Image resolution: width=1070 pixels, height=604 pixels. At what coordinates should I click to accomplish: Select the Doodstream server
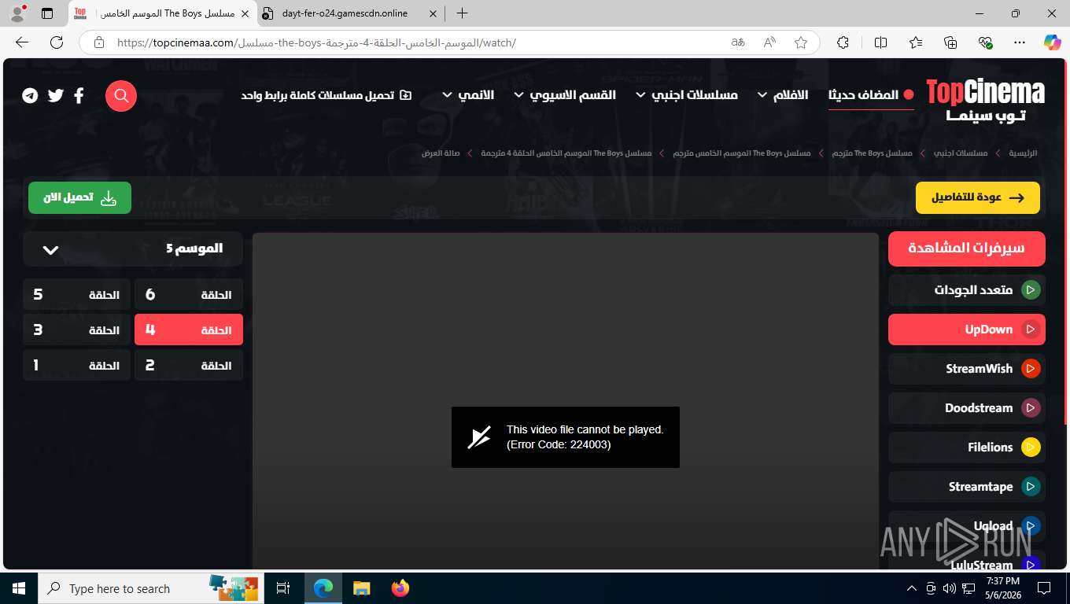(967, 408)
